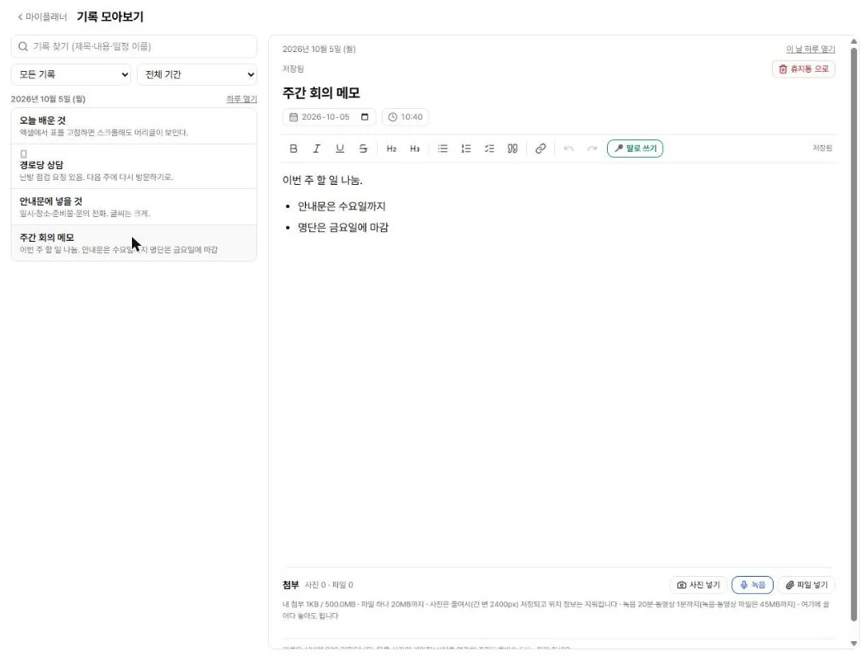Underline text with the U toolbar icon

[340, 148]
